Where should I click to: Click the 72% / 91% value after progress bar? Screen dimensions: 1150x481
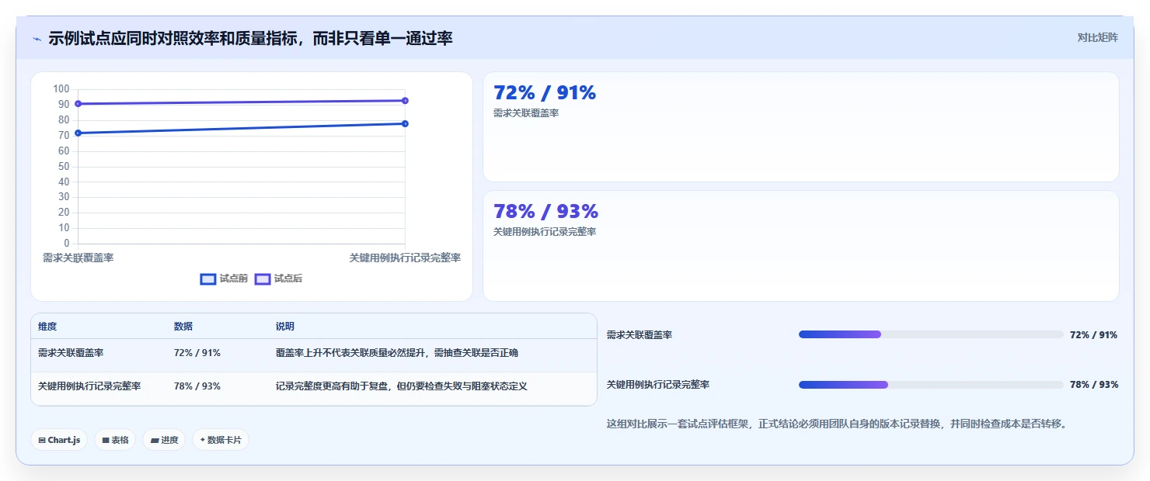coord(1094,335)
